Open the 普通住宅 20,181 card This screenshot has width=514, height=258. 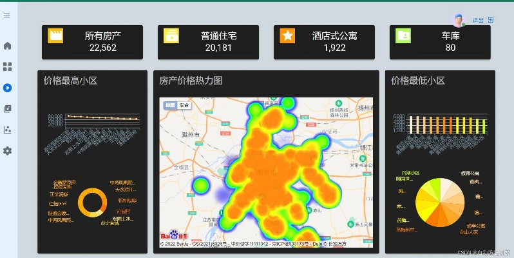click(x=208, y=43)
